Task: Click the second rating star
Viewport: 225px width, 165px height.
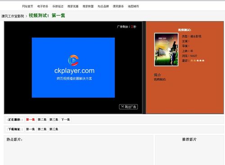Action: [x=195, y=61]
